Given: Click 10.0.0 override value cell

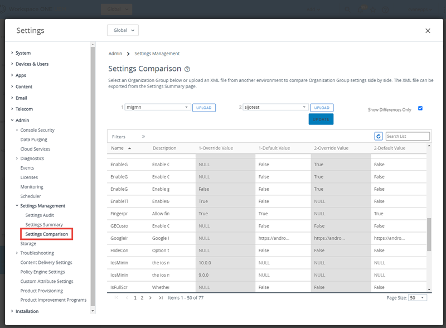Looking at the screenshot, I should 205,263.
